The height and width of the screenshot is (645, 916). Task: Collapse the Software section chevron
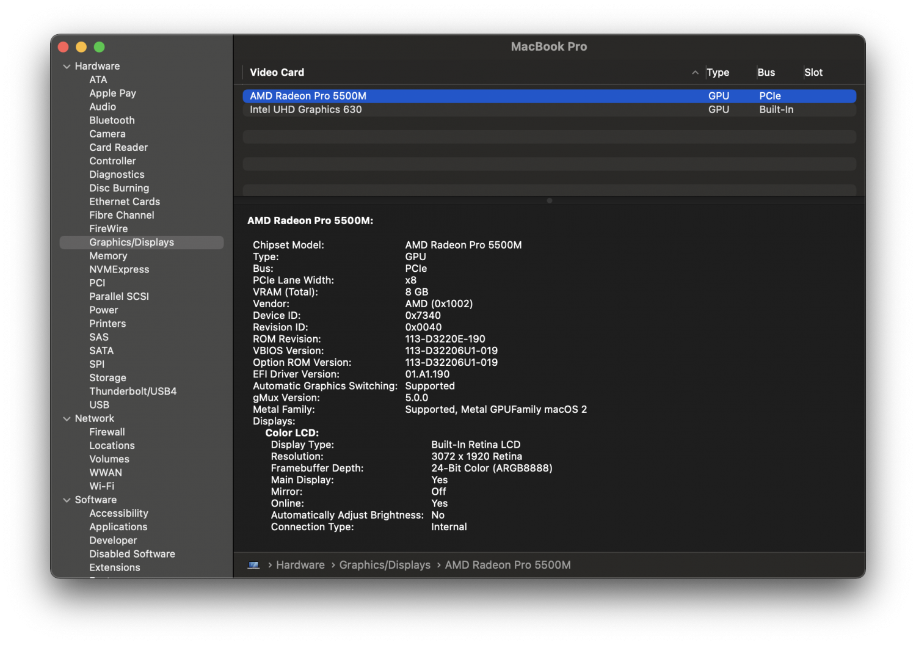click(x=67, y=500)
